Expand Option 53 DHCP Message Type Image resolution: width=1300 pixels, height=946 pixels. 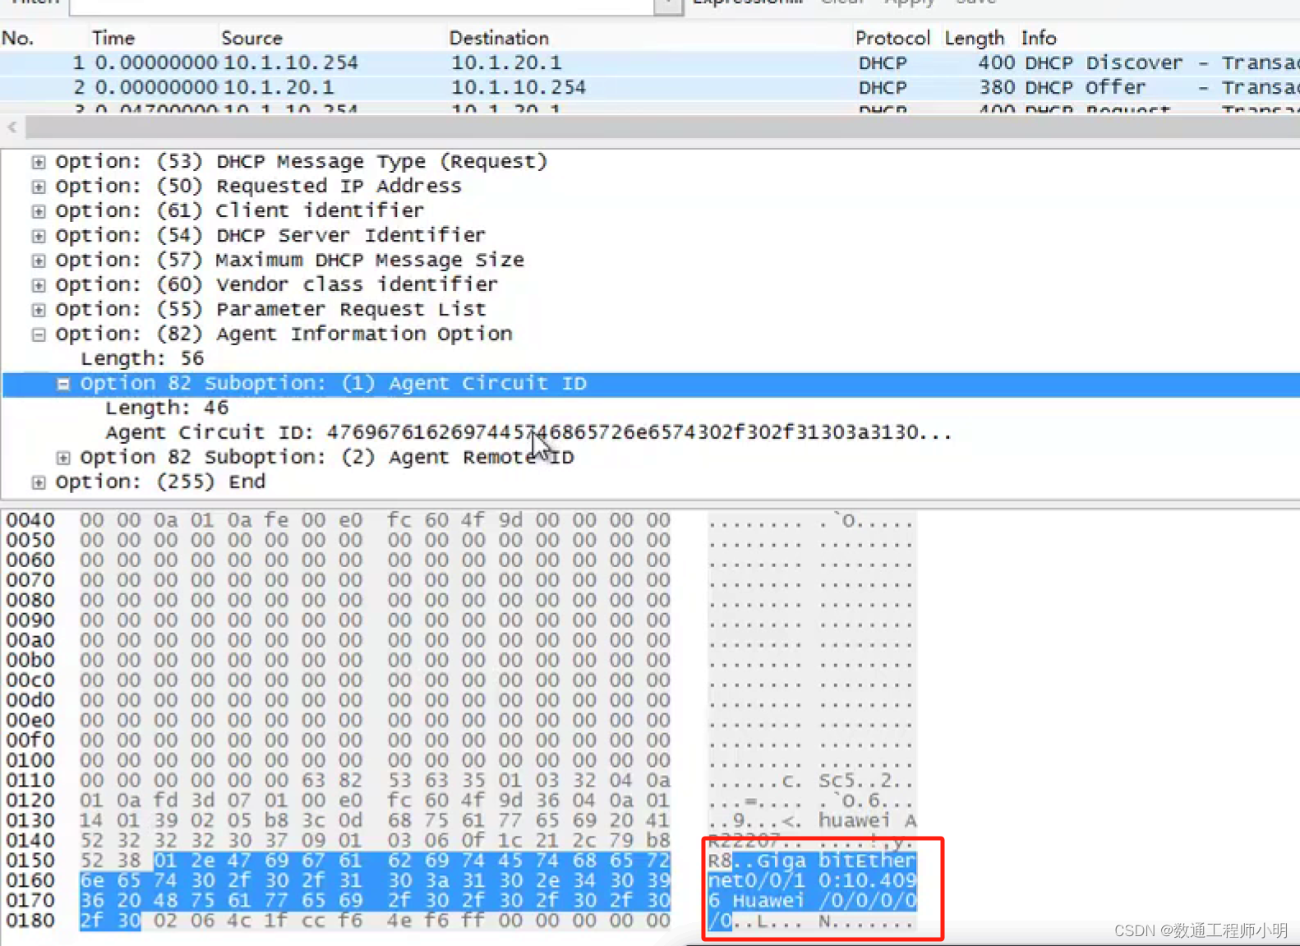pos(39,162)
